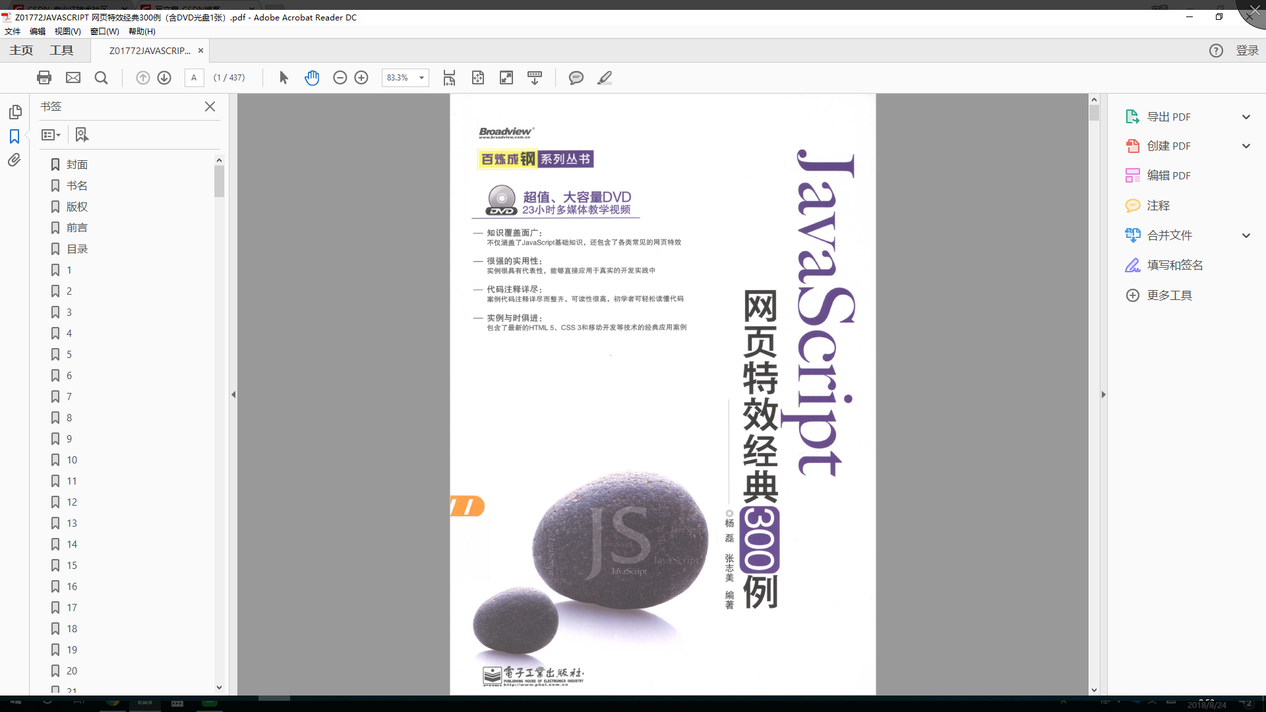This screenshot has width=1266, height=712.
Task: Expand 导出 PDF options chevron
Action: coord(1246,117)
